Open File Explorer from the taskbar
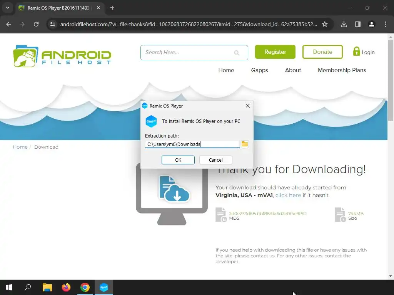The width and height of the screenshot is (394, 295). 47,287
